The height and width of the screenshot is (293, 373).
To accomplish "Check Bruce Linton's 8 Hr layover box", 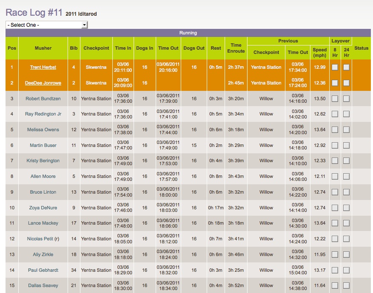I will (335, 192).
